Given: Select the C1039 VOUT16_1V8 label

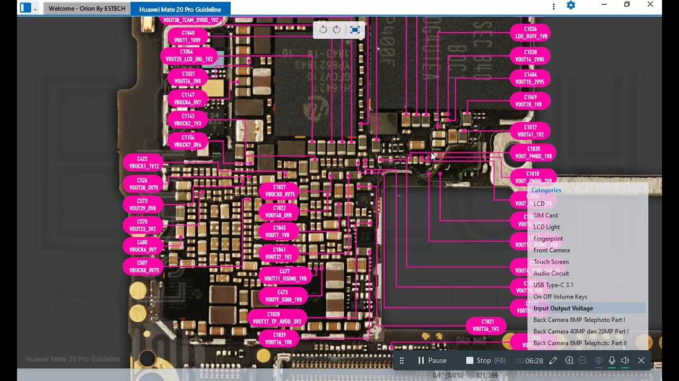Looking at the screenshot, I should click(280, 339).
